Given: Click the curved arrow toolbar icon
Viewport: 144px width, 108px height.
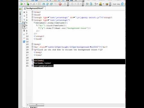Looking at the screenshot, I should tap(95, 4).
